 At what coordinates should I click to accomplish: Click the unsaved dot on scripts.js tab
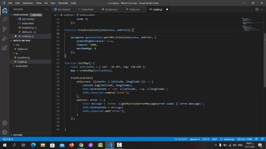coord(167,10)
